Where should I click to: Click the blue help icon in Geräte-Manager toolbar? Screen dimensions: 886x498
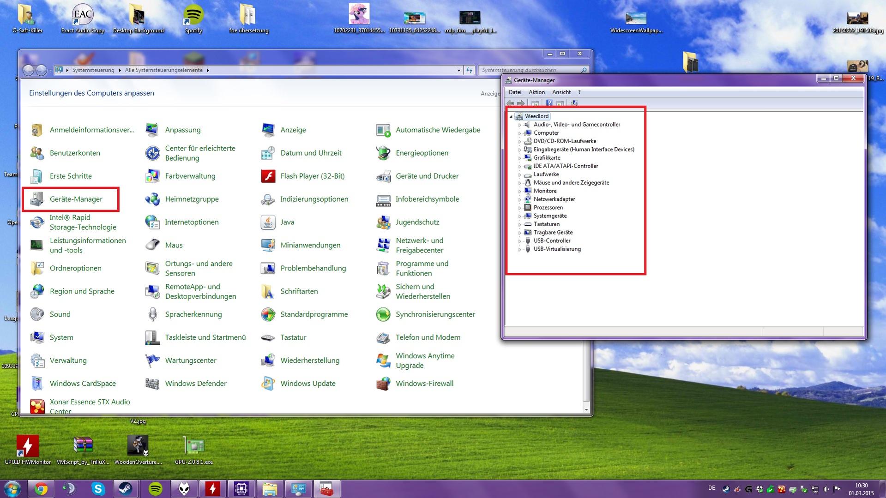click(x=549, y=103)
